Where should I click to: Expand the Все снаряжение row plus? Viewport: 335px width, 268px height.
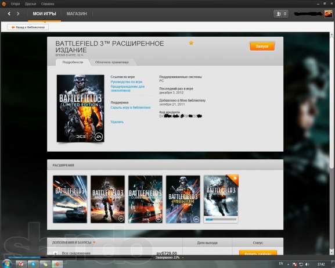coord(55,253)
